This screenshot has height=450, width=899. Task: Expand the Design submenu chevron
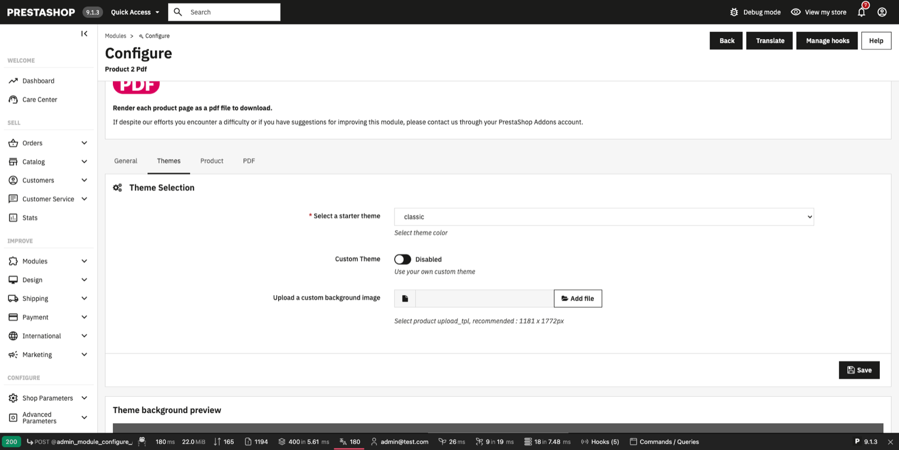[84, 280]
